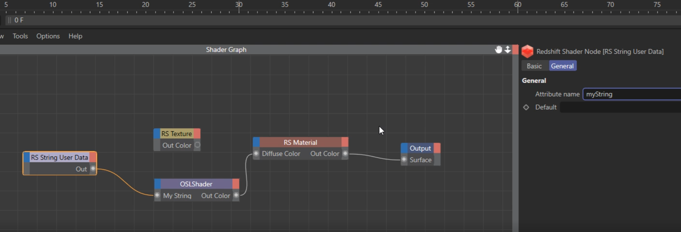
Task: Click the My String input port on OSLShader
Action: click(157, 195)
